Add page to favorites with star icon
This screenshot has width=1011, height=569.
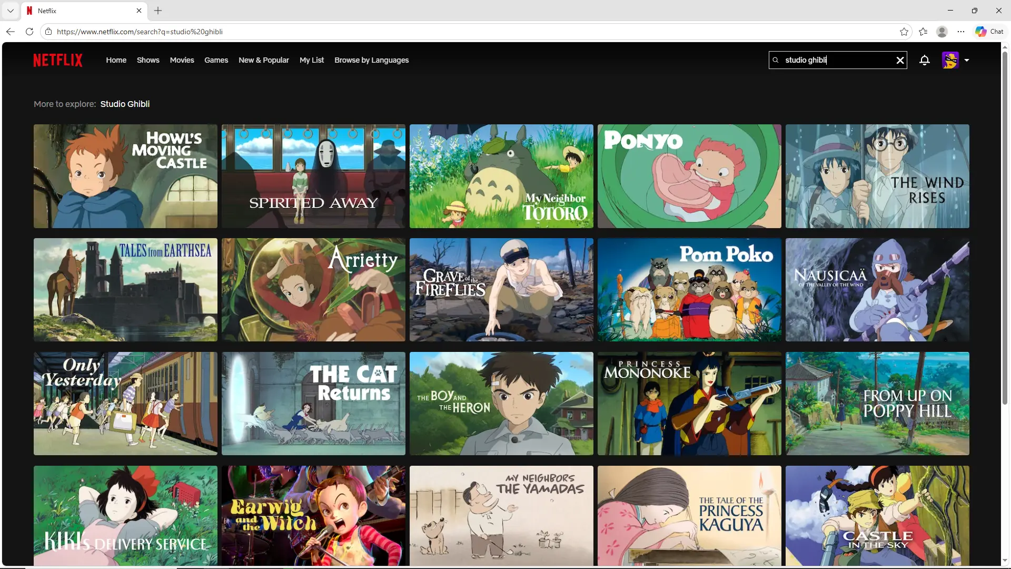(x=904, y=32)
